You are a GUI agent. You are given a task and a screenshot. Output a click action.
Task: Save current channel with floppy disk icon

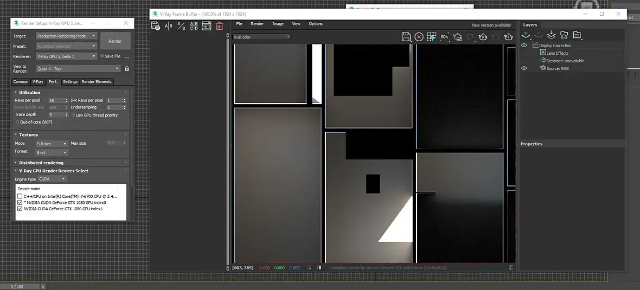(406, 37)
